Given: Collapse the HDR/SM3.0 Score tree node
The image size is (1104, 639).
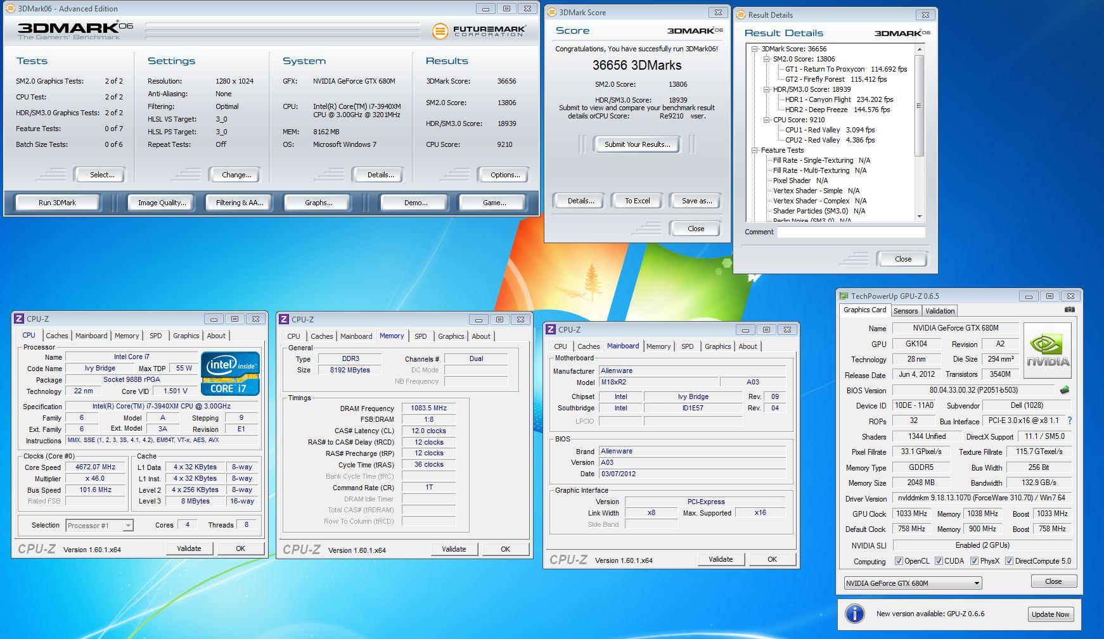Looking at the screenshot, I should pos(766,89).
